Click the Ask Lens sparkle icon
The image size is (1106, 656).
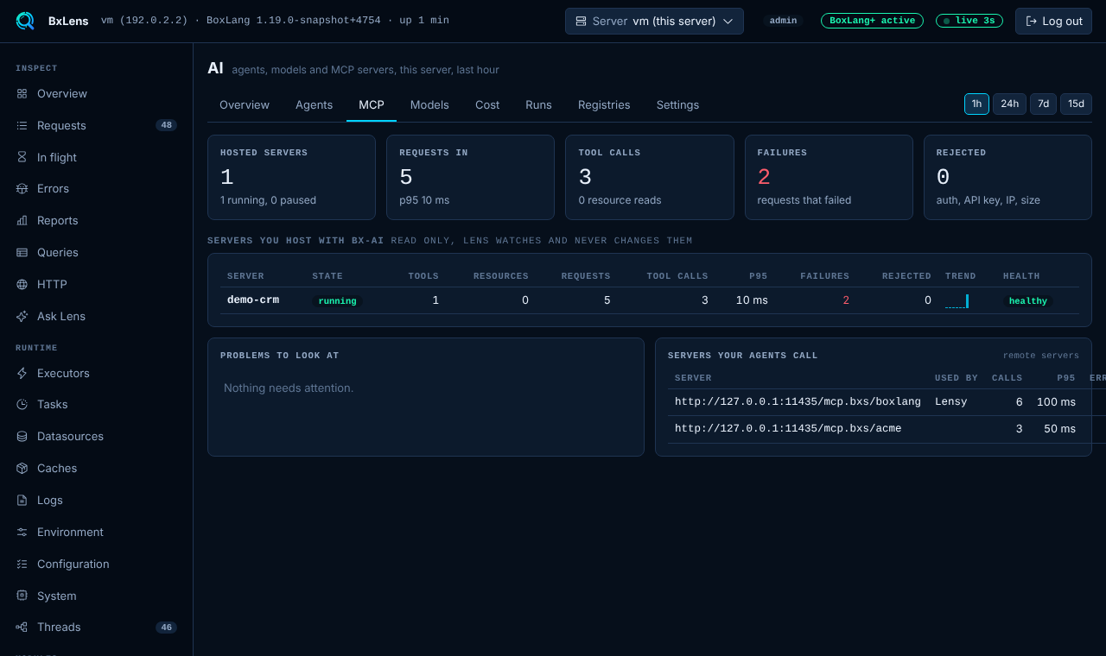tap(22, 316)
